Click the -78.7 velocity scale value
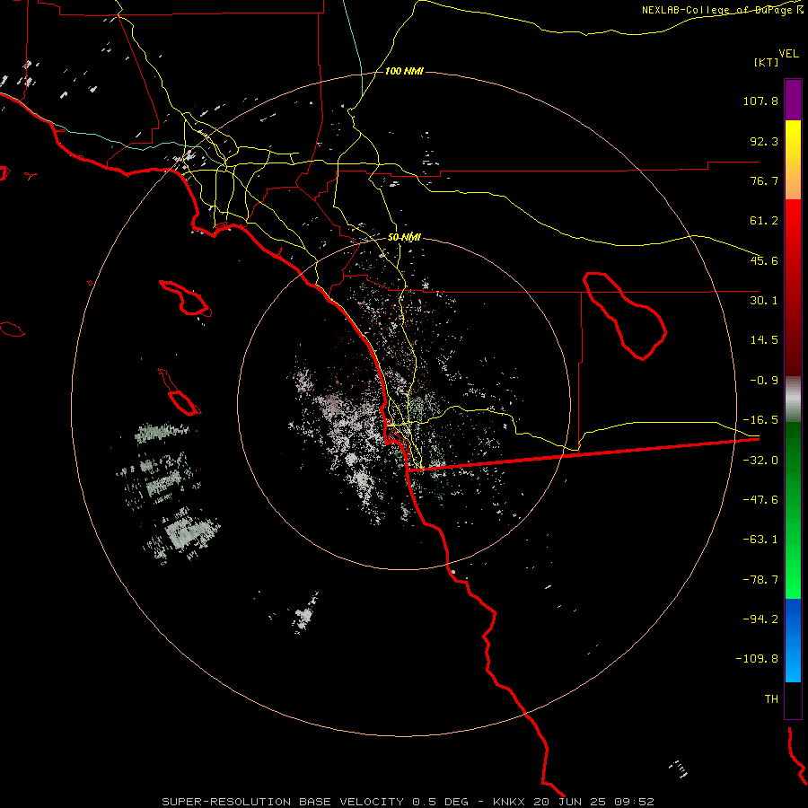808x808 pixels. point(760,580)
